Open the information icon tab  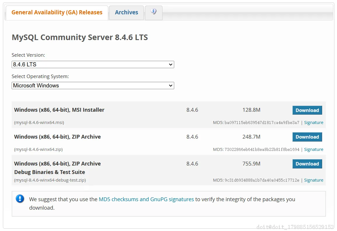[153, 12]
